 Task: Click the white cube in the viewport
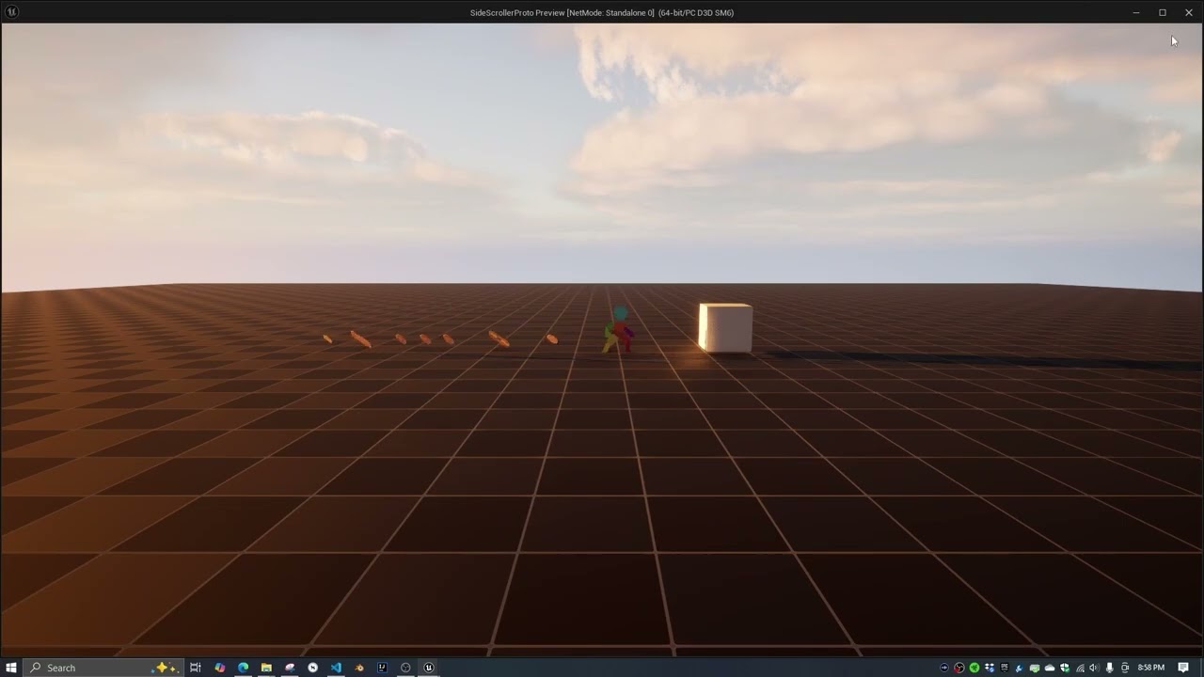pyautogui.click(x=725, y=327)
